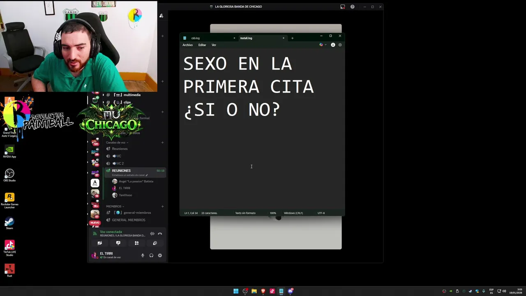Open the Discord server with the 1K+ badge

click(x=95, y=203)
